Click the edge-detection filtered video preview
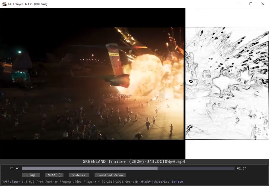 click(227, 84)
